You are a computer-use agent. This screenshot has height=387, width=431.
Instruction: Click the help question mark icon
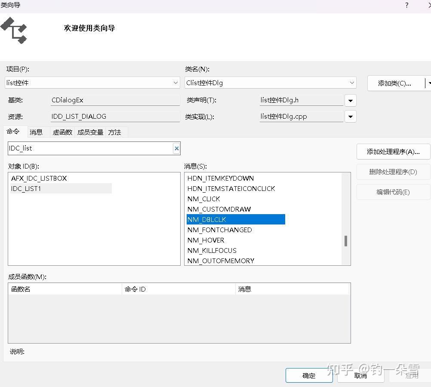[406, 5]
